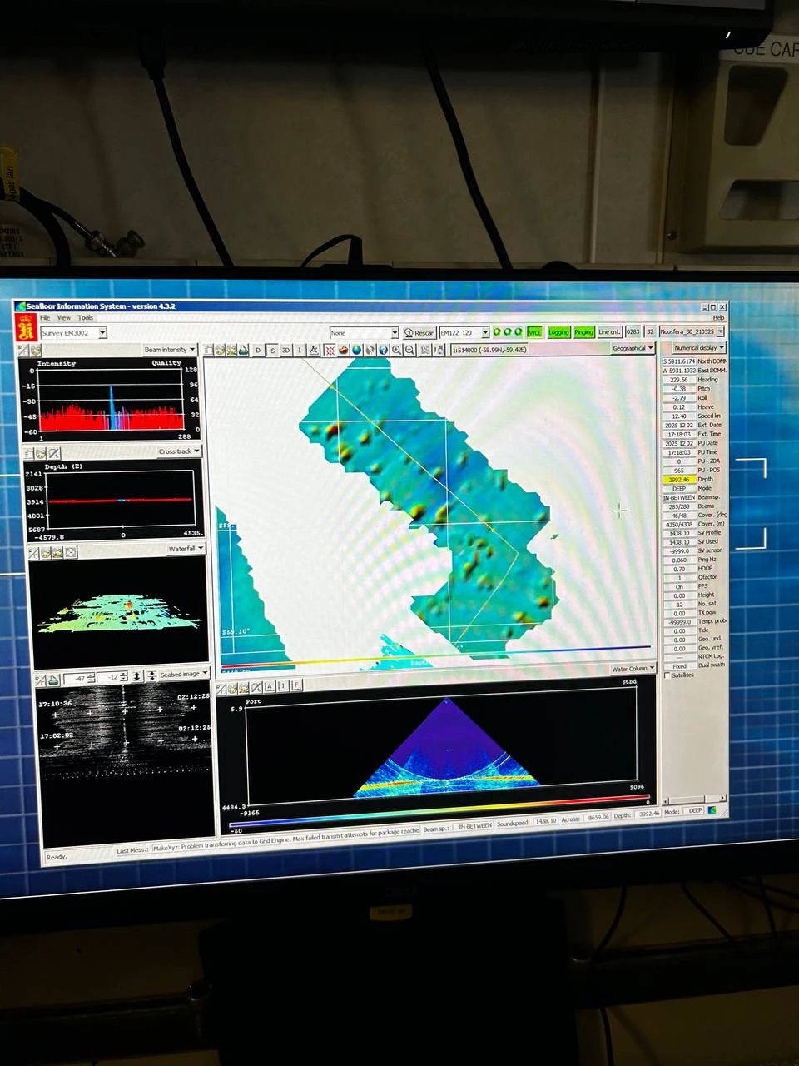This screenshot has height=1066, width=799.
Task: Toggle the Logging button
Action: [x=558, y=332]
